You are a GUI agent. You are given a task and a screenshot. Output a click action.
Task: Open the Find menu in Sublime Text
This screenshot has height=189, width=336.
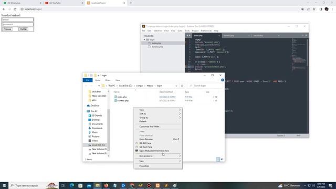166,31
